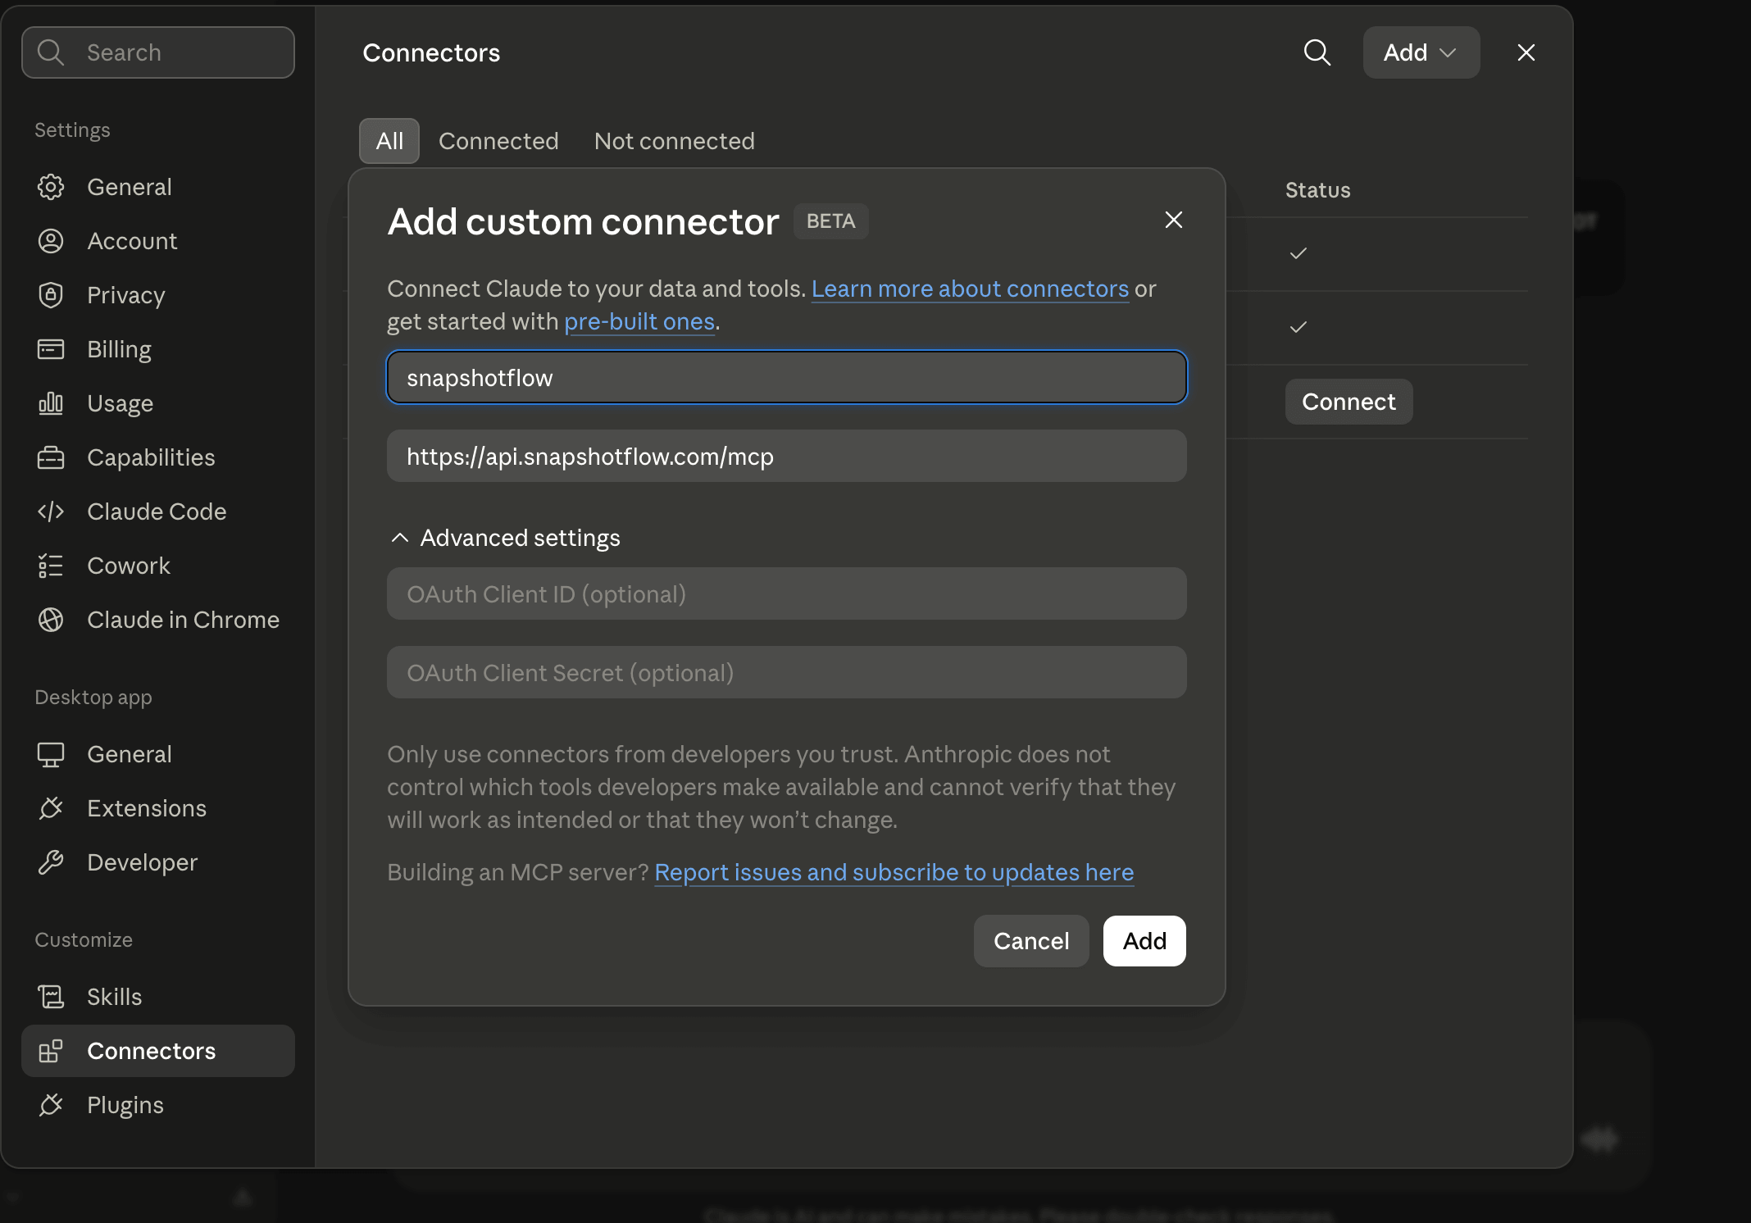Go to the Capabilities settings
The height and width of the screenshot is (1223, 1751).
[158, 457]
